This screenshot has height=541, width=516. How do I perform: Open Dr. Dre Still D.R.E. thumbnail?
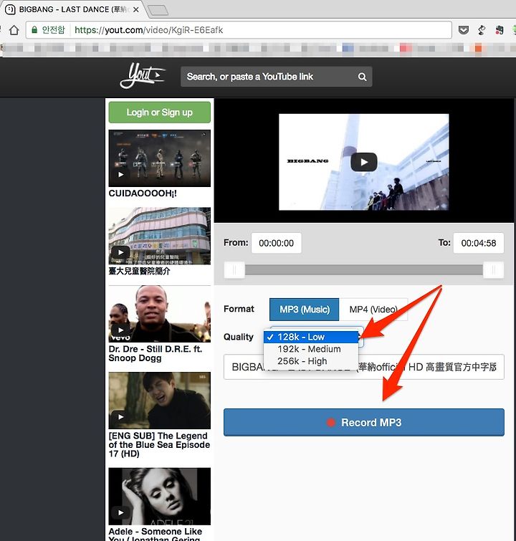coord(160,314)
